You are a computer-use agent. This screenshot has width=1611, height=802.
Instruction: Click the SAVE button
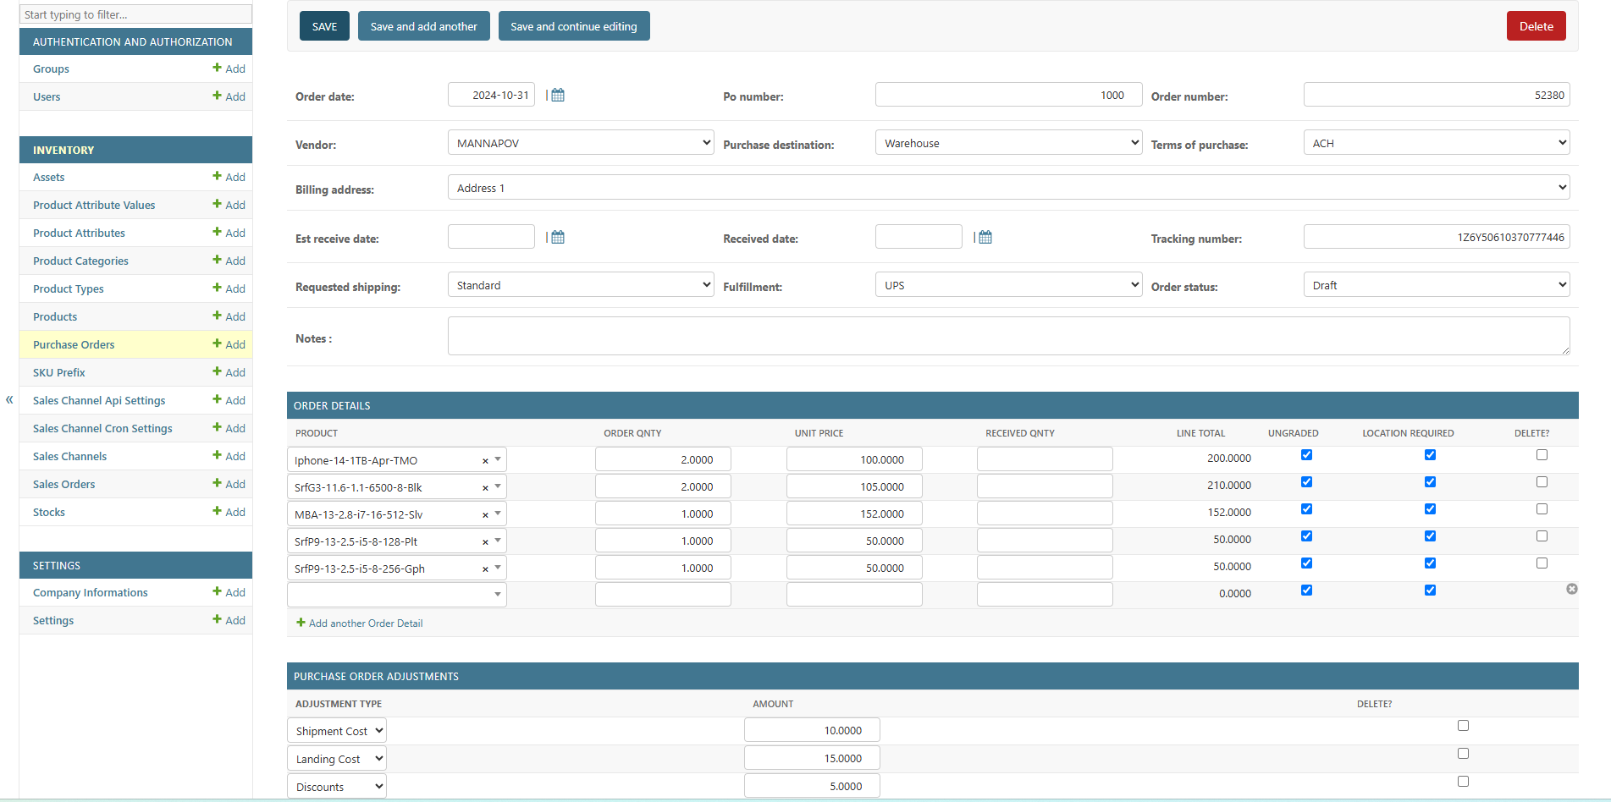[324, 26]
